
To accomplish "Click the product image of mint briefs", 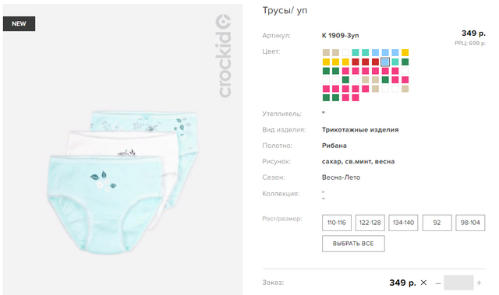I will [x=123, y=181].
